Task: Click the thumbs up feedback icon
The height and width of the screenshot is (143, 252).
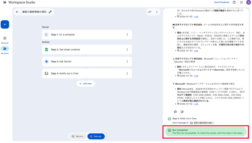Action: (x=176, y=112)
